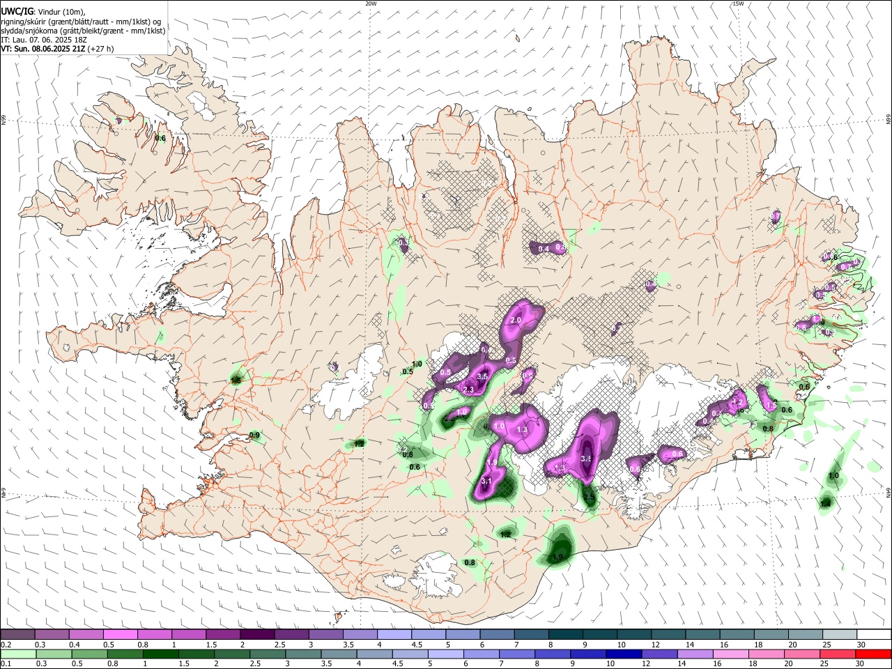Image resolution: width=892 pixels, height=669 pixels.
Task: Click the white upper legend swatch after 30
Action: tap(874, 635)
